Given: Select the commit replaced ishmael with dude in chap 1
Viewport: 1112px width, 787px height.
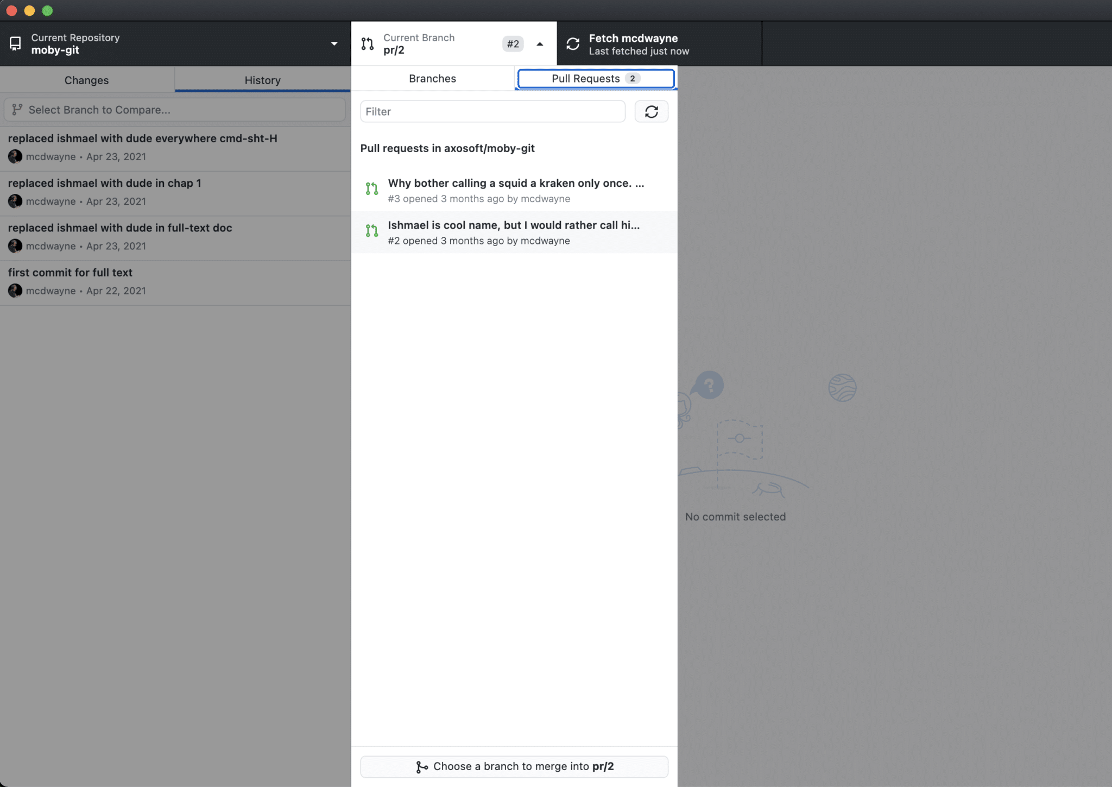Looking at the screenshot, I should [105, 183].
